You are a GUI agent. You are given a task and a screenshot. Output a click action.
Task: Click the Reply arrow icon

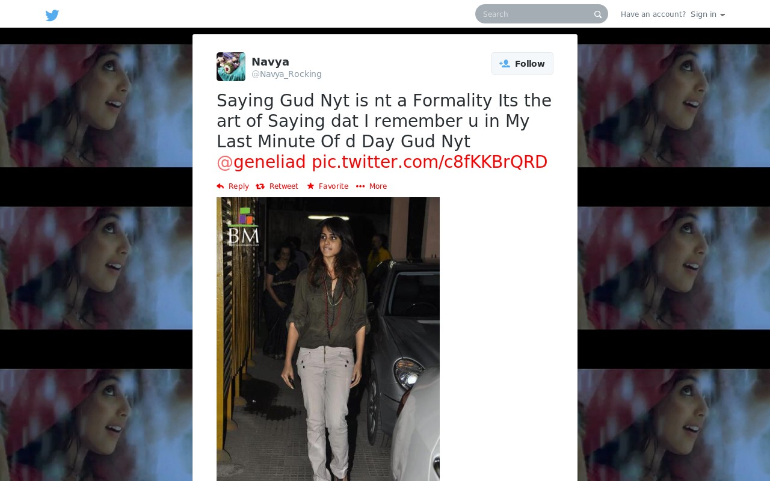pyautogui.click(x=220, y=186)
